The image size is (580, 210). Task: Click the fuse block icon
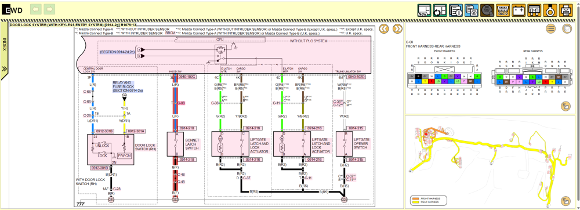tap(535, 10)
